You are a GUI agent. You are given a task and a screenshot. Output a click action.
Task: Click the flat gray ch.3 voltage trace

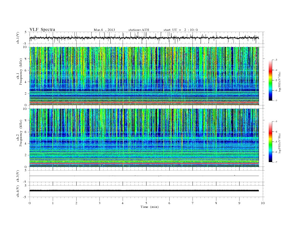point(144,176)
